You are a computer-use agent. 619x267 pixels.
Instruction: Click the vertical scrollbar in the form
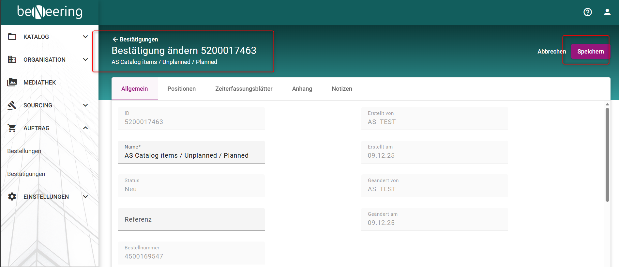point(607,155)
